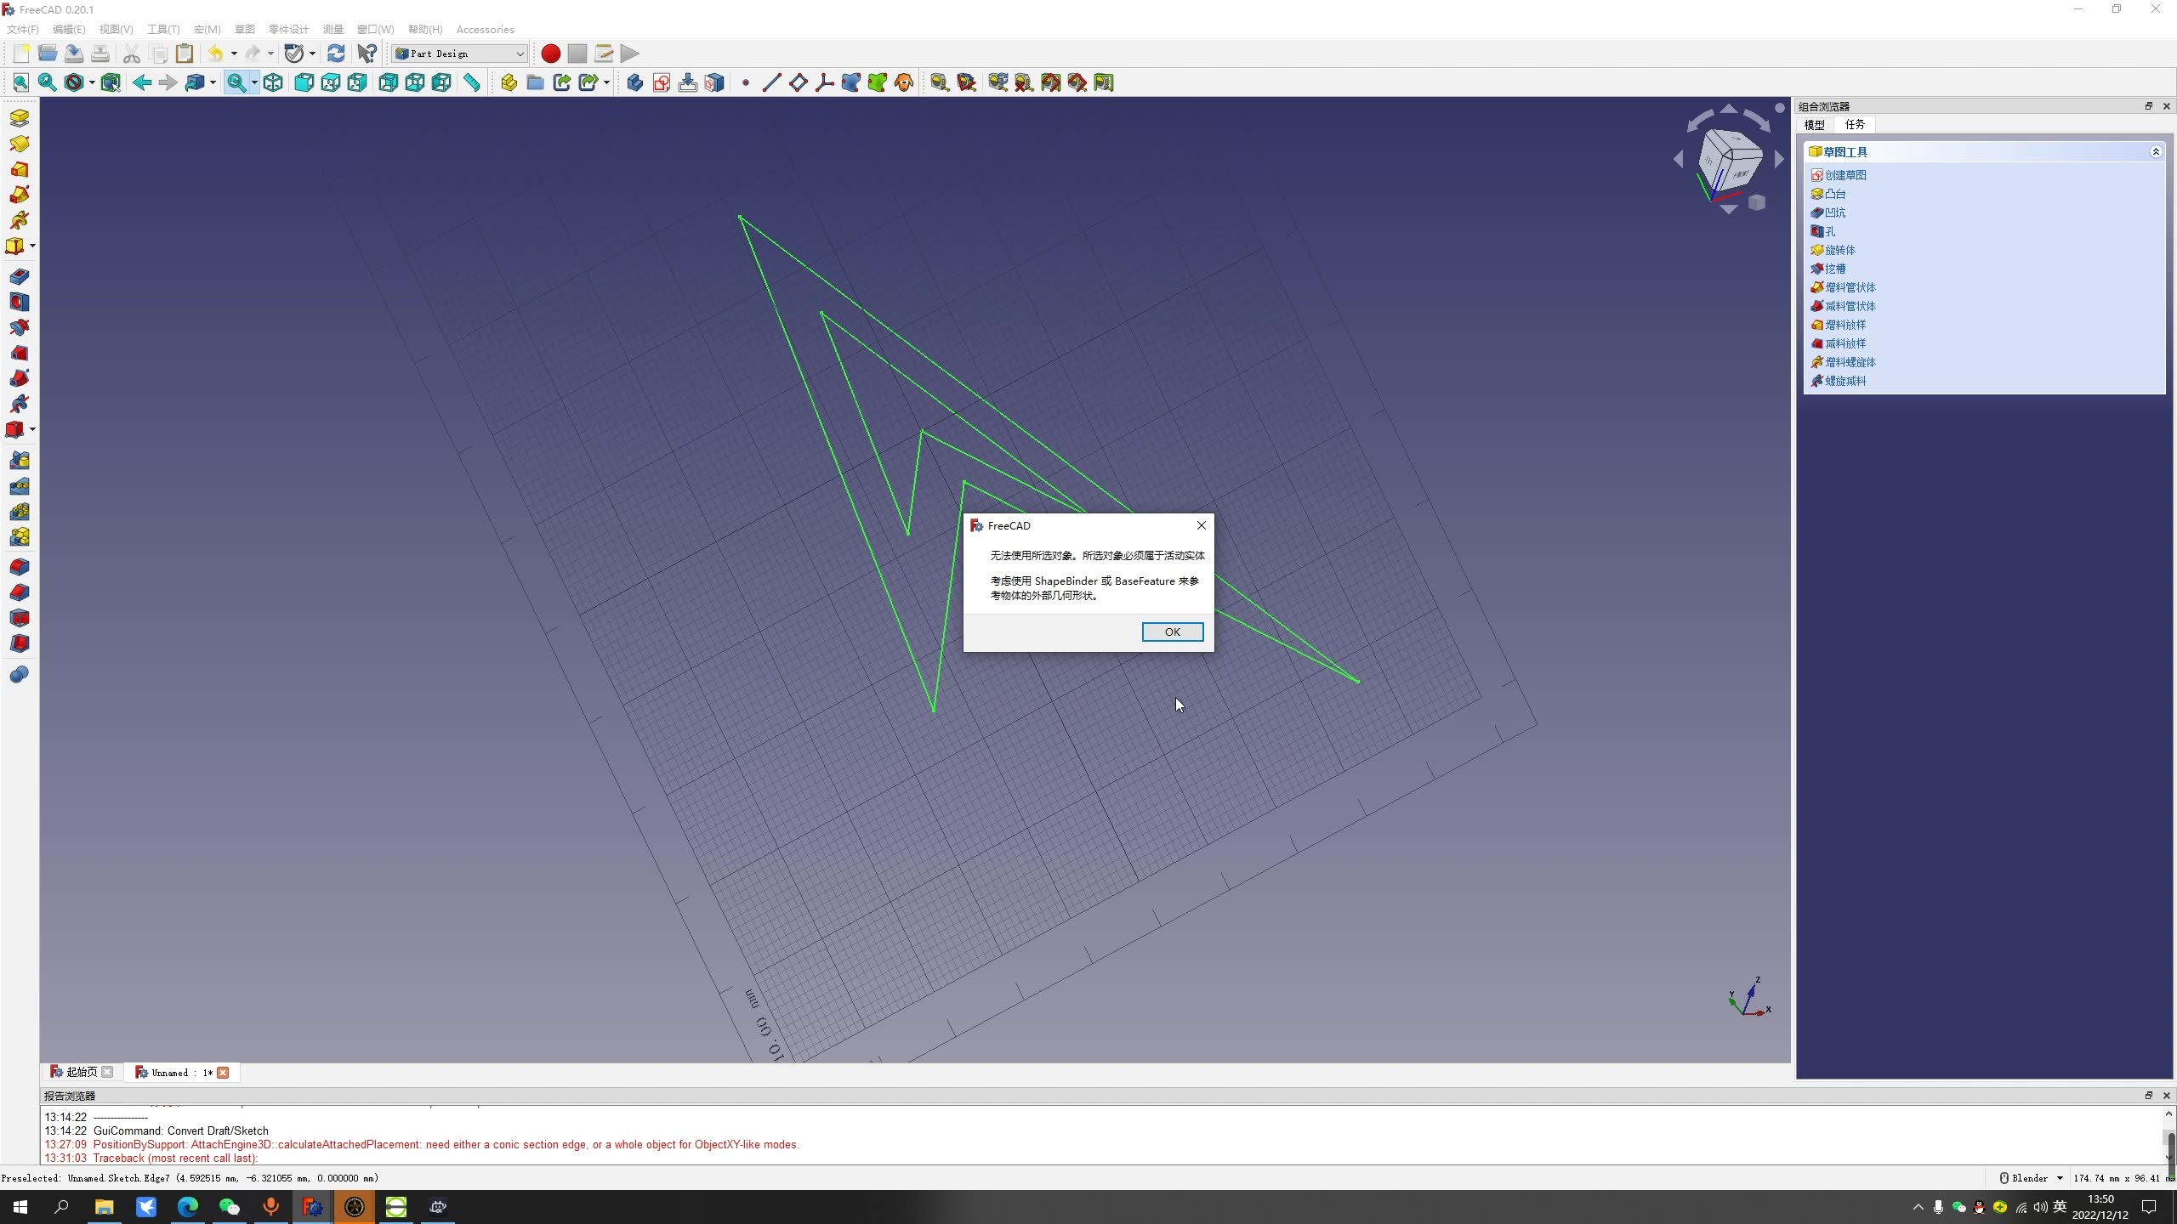Collapse the 草图工具 panel section
2177x1224 pixels.
2155,152
